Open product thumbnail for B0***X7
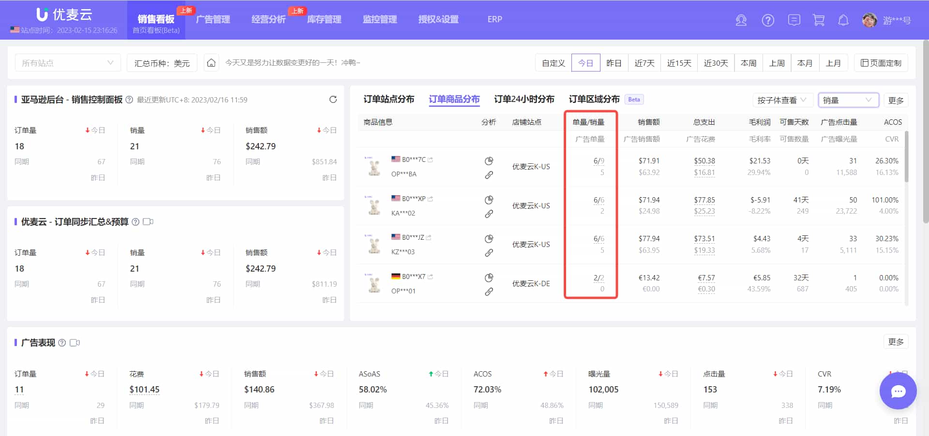929x436 pixels. 374,283
